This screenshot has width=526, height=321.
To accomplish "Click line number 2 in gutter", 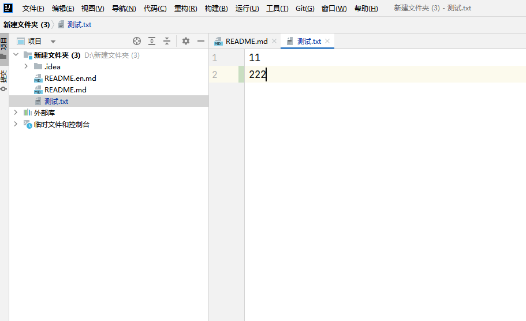I will point(215,74).
